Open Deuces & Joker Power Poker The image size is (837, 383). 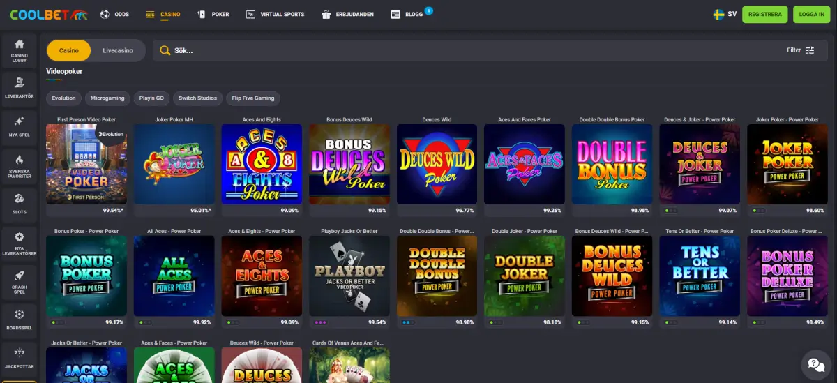coord(700,164)
